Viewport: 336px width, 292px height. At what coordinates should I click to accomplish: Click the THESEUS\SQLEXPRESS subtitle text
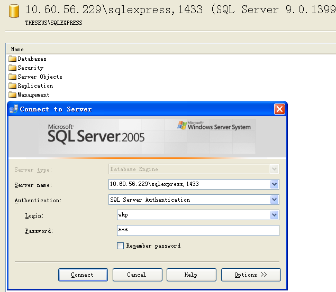coord(53,23)
